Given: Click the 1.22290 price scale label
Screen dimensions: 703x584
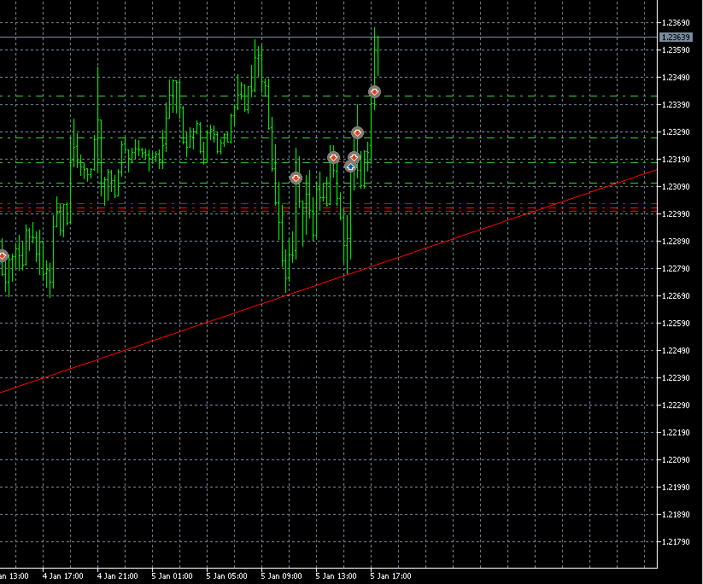Looking at the screenshot, I should [x=676, y=406].
